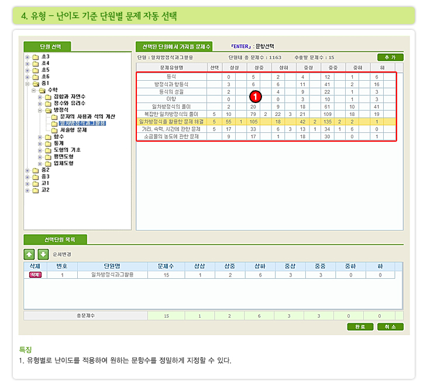Open the 선택단원 목록 tab

pos(56,240)
